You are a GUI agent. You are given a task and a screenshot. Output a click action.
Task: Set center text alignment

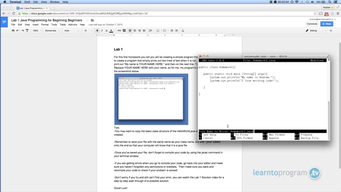(135, 31)
